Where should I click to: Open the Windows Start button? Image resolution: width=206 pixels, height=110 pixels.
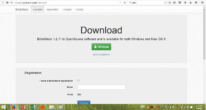click(4, 107)
